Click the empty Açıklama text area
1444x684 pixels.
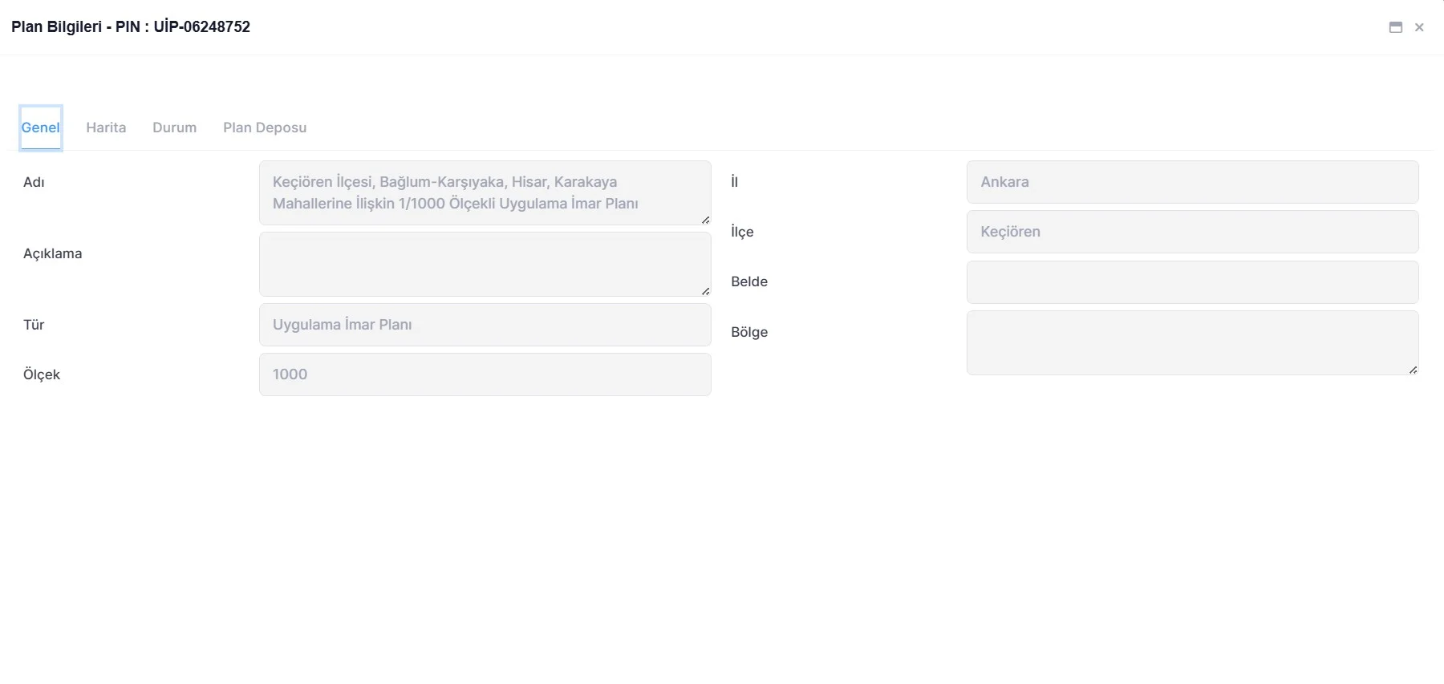pos(485,264)
